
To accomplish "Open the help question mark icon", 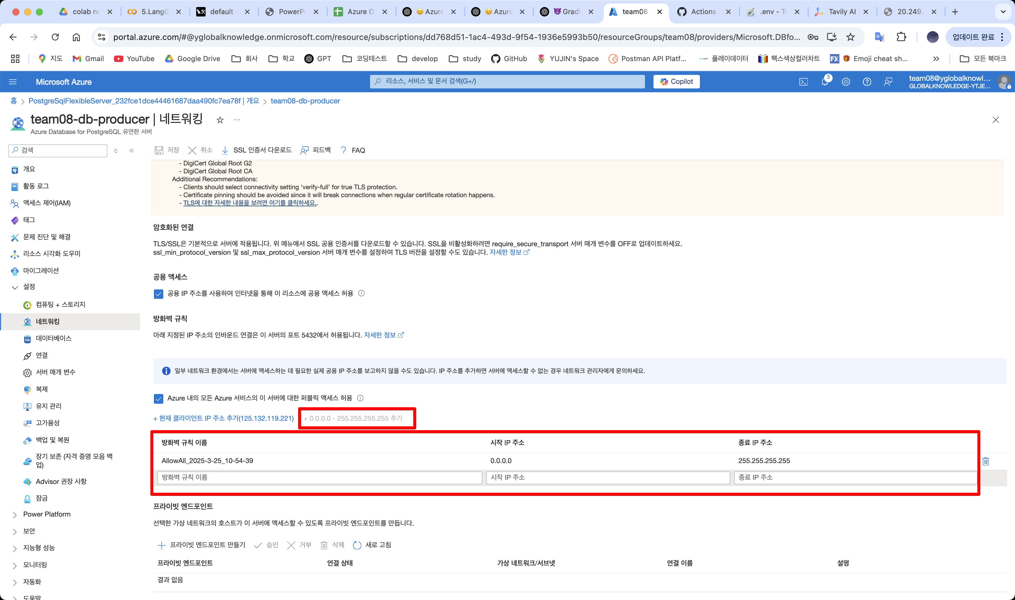I will pos(867,82).
